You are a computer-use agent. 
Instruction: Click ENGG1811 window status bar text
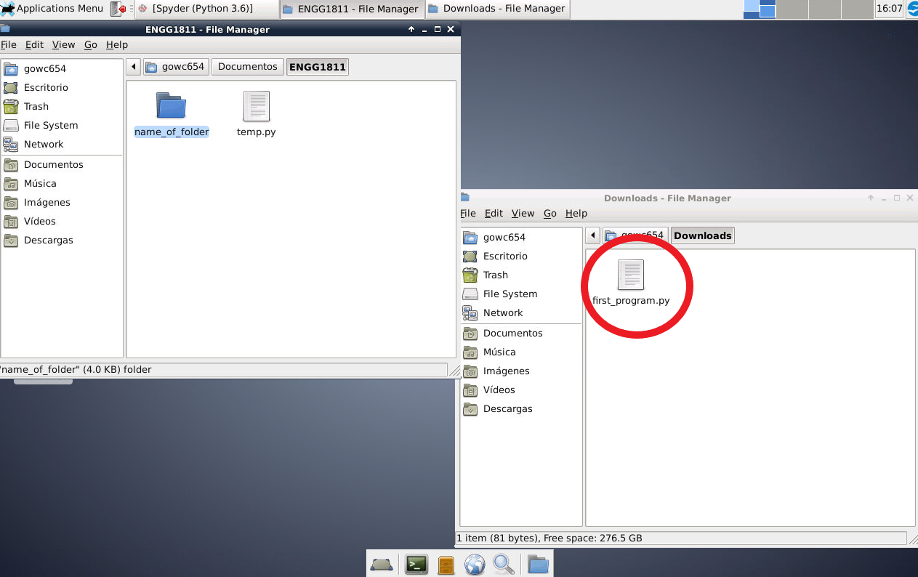pyautogui.click(x=76, y=369)
